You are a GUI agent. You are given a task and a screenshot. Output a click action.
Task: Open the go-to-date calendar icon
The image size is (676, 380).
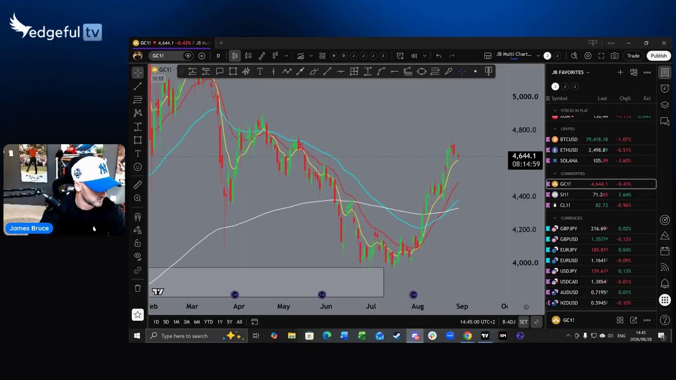[255, 322]
